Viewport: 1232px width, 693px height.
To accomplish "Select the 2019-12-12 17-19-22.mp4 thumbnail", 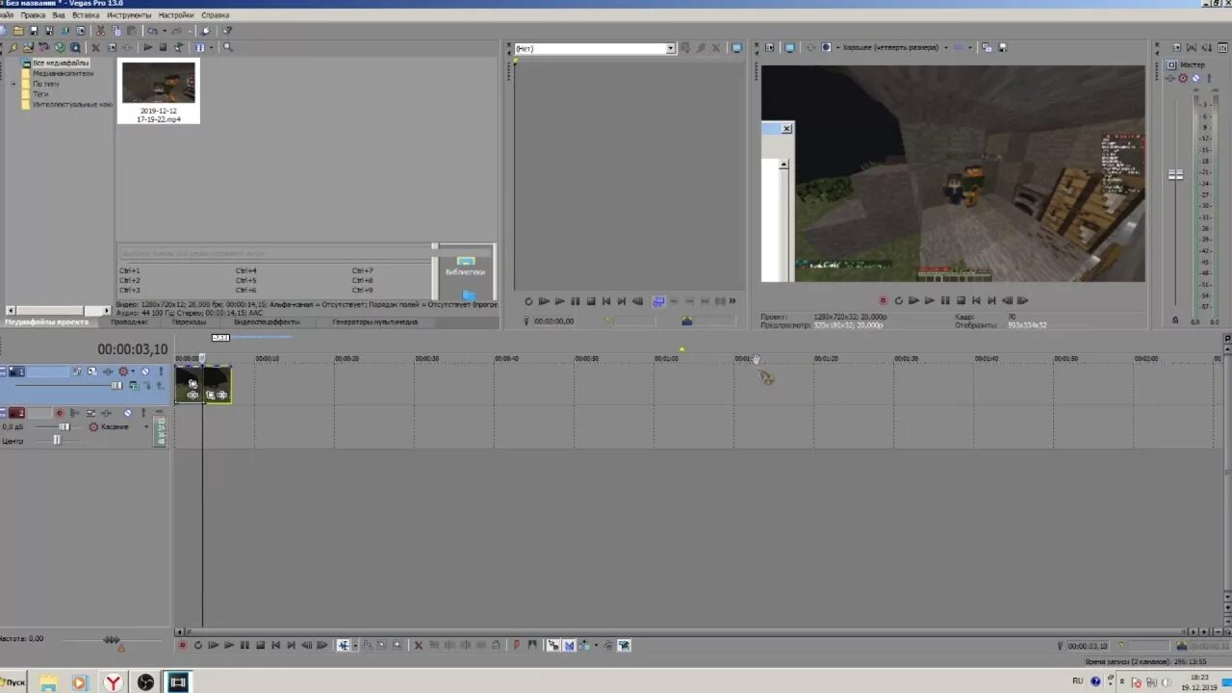I will tap(159, 91).
